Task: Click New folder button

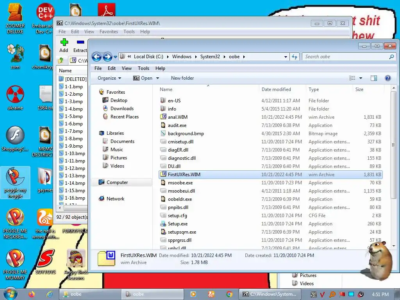Action: pyautogui.click(x=182, y=78)
